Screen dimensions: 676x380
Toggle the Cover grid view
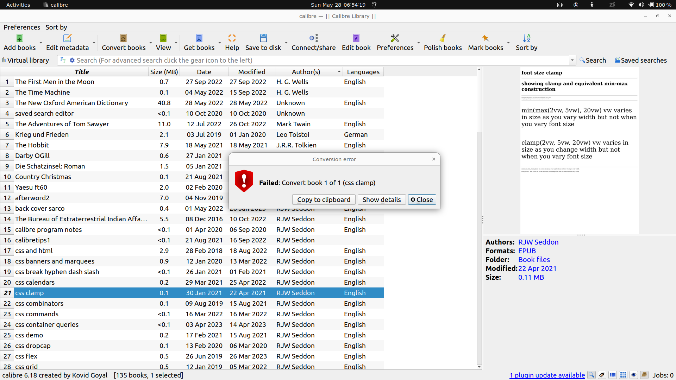pos(623,375)
